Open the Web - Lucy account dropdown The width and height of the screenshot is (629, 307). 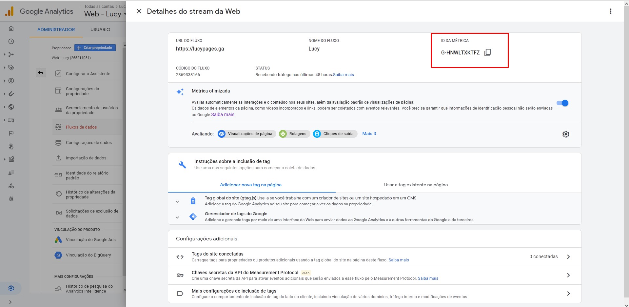[x=105, y=14]
